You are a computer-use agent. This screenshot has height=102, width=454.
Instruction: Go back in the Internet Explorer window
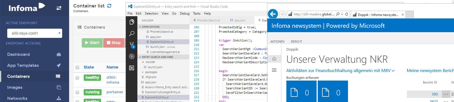click(273, 14)
